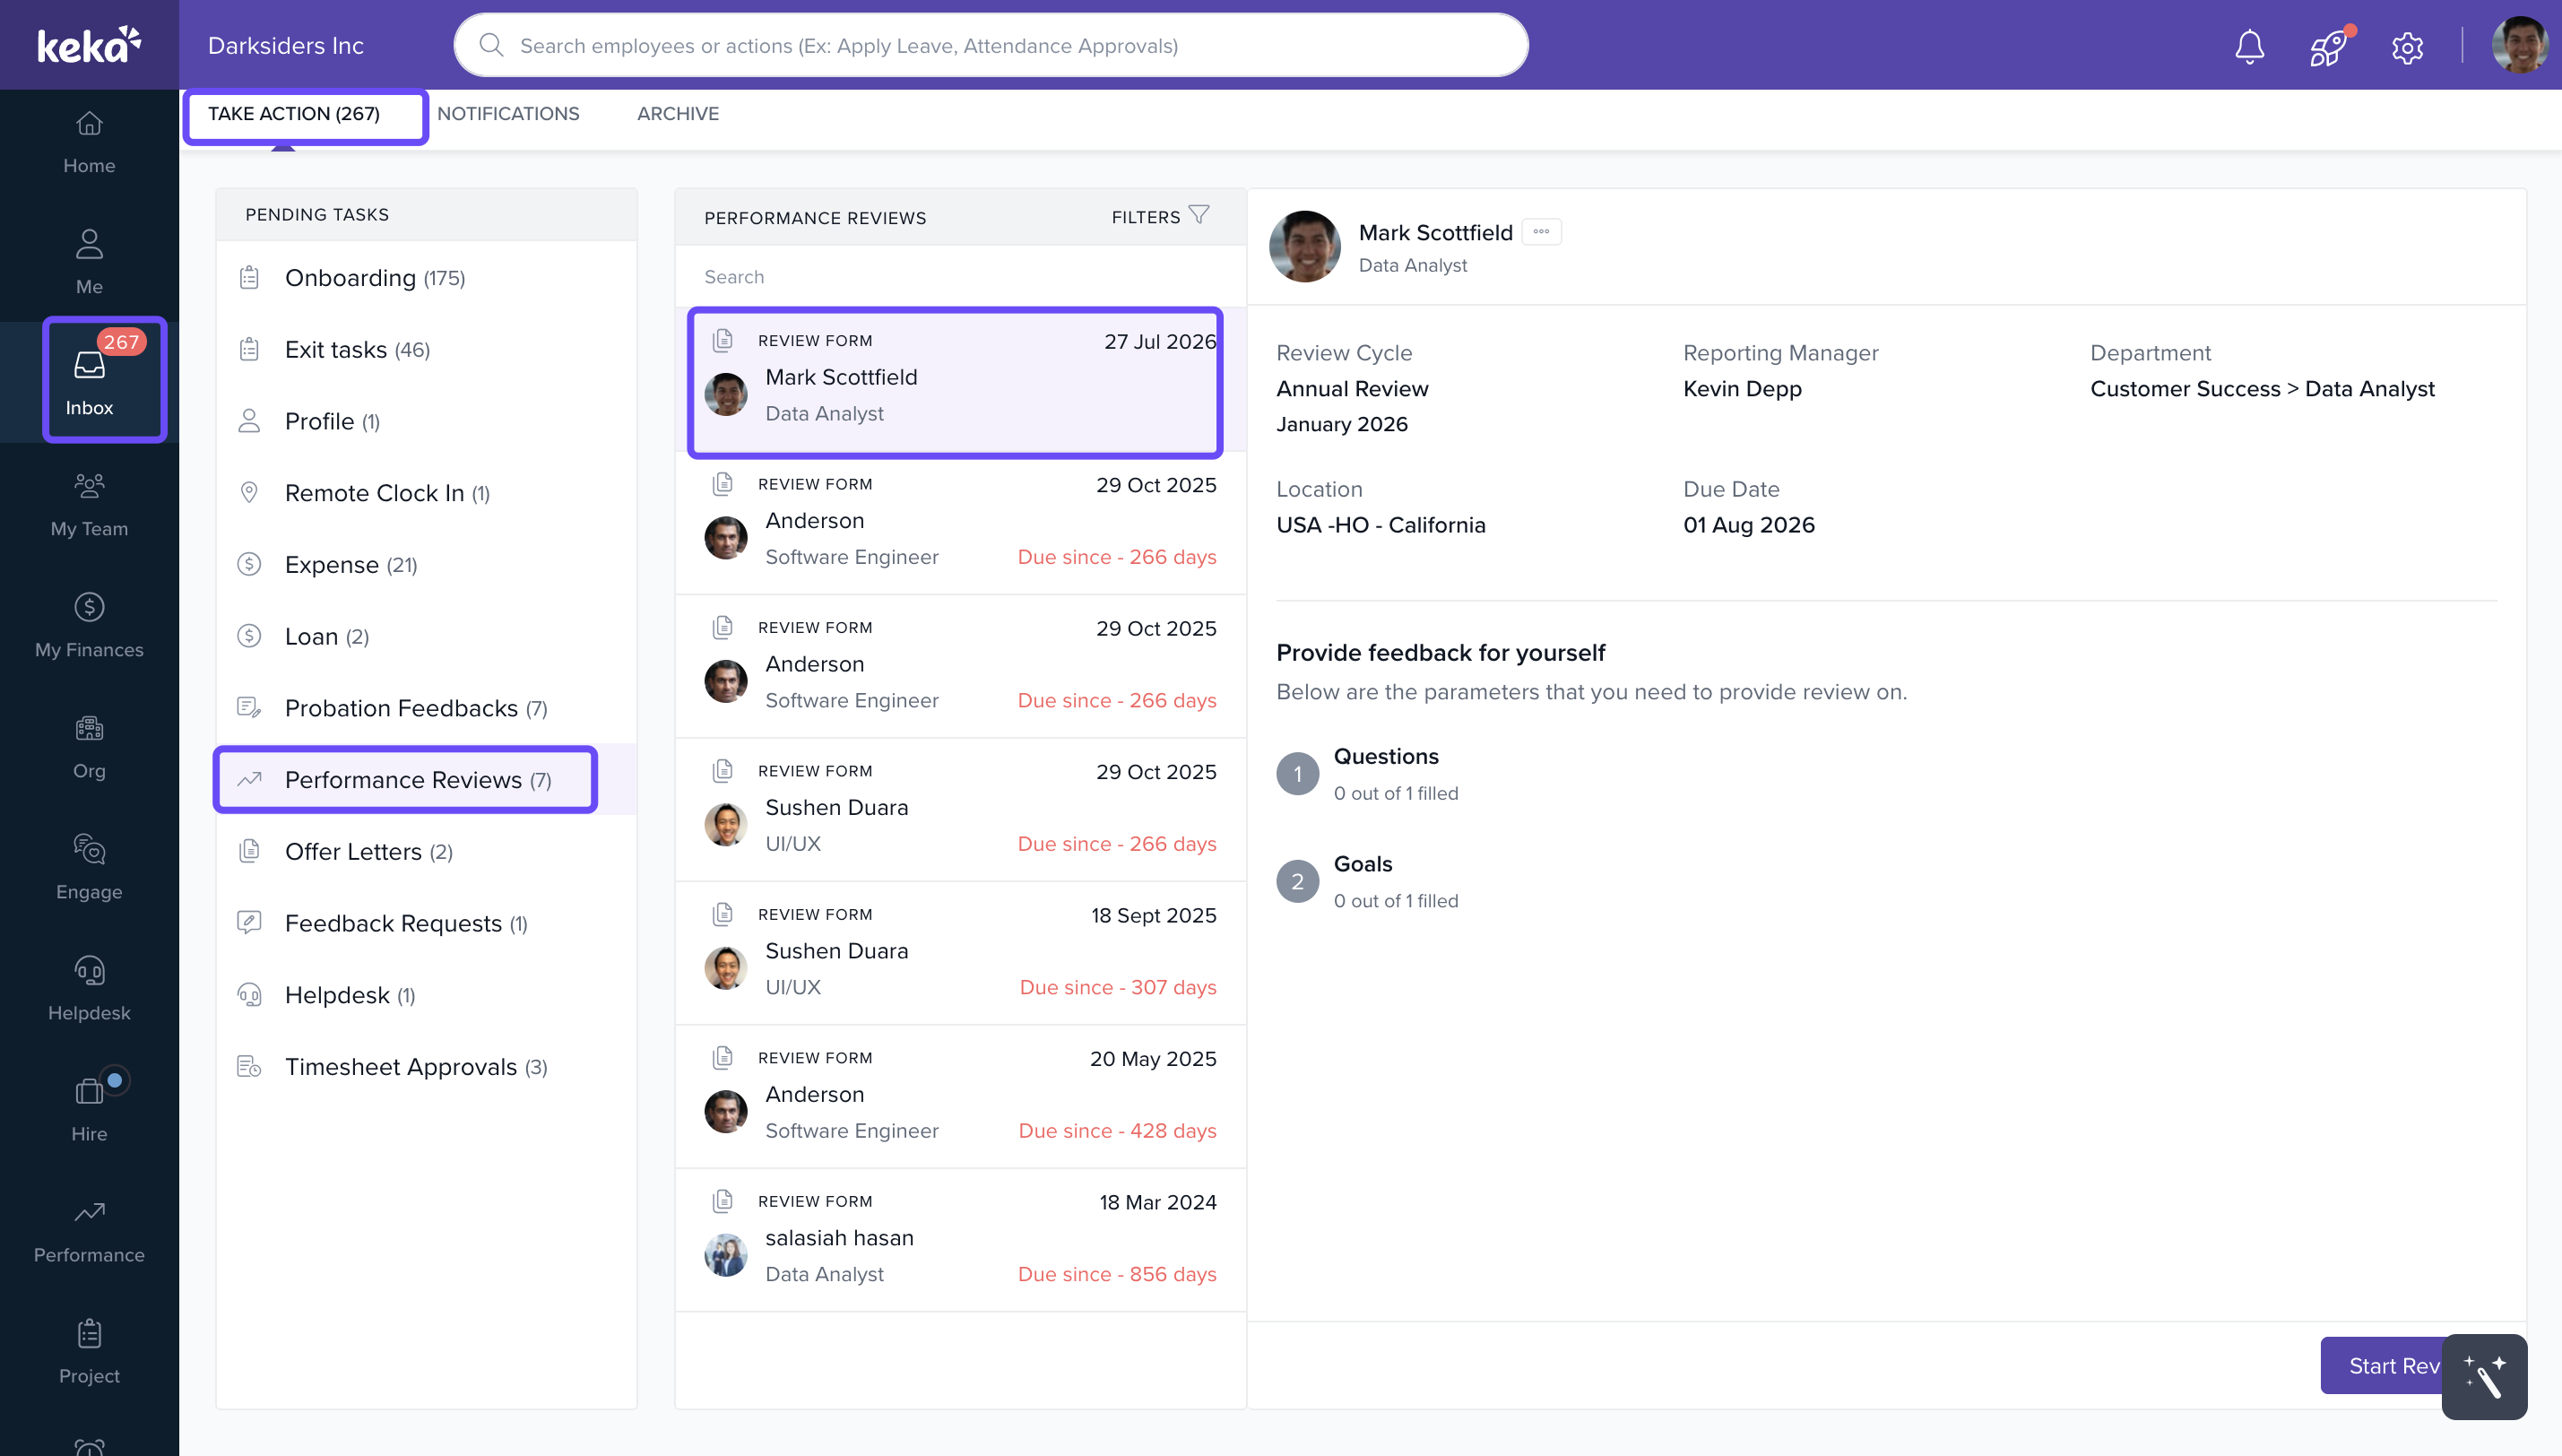Open FILTERS for performance reviews
The width and height of the screenshot is (2562, 1456).
[x=1161, y=216]
